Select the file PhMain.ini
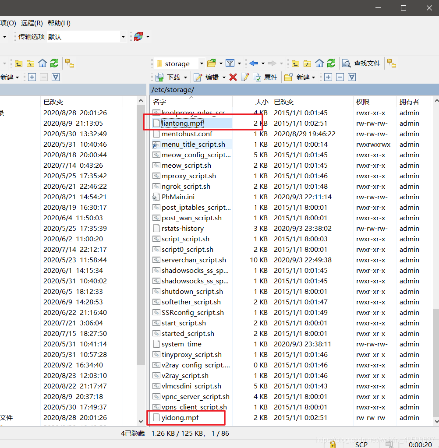Image resolution: width=439 pixels, height=448 pixels. click(x=178, y=197)
